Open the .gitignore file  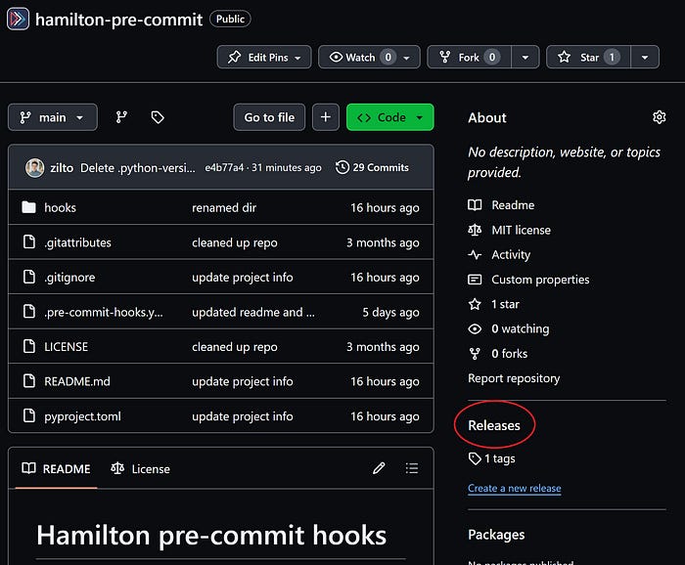pos(69,278)
